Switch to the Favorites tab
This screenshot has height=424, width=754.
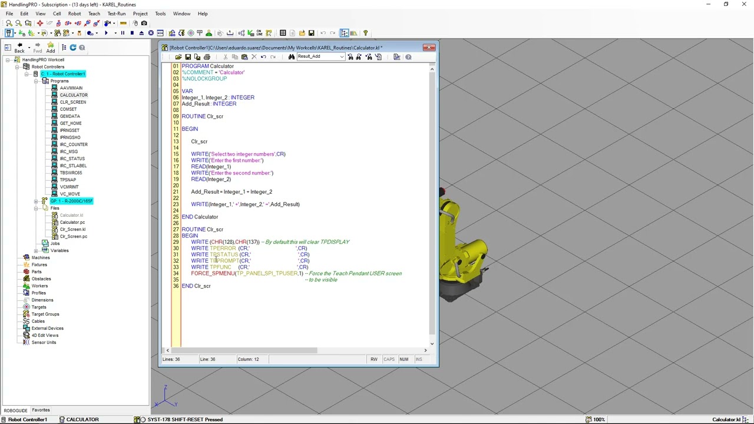[41, 410]
